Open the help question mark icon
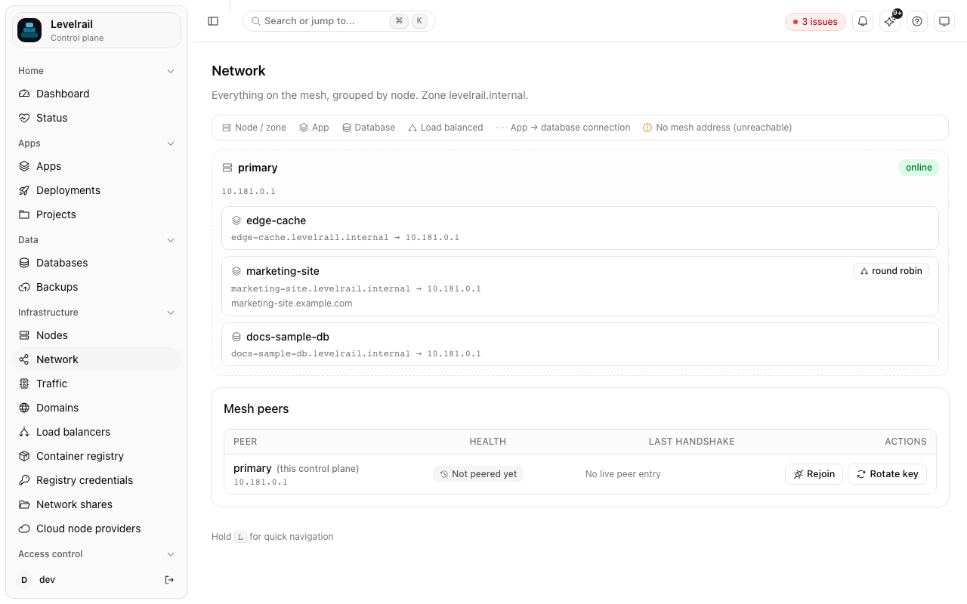 [x=917, y=21]
